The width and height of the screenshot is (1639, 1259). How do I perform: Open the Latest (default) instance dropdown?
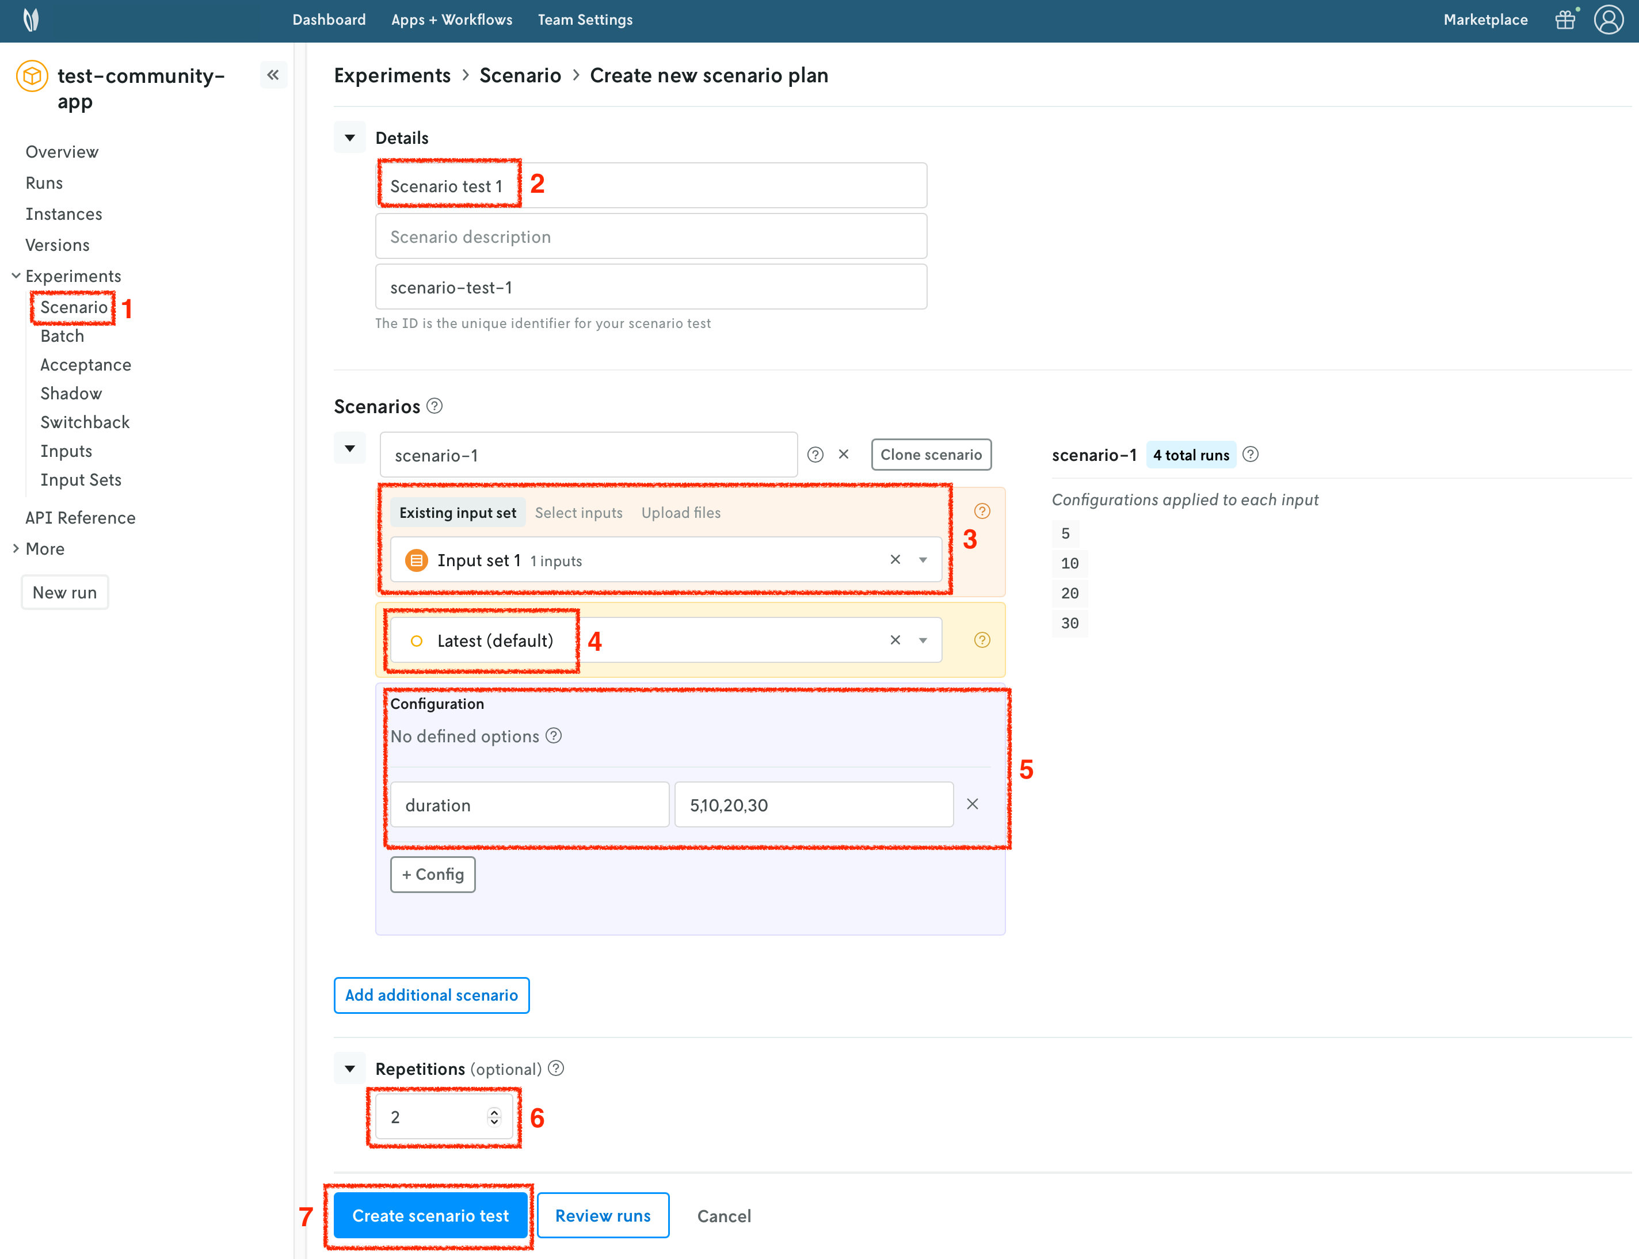923,641
